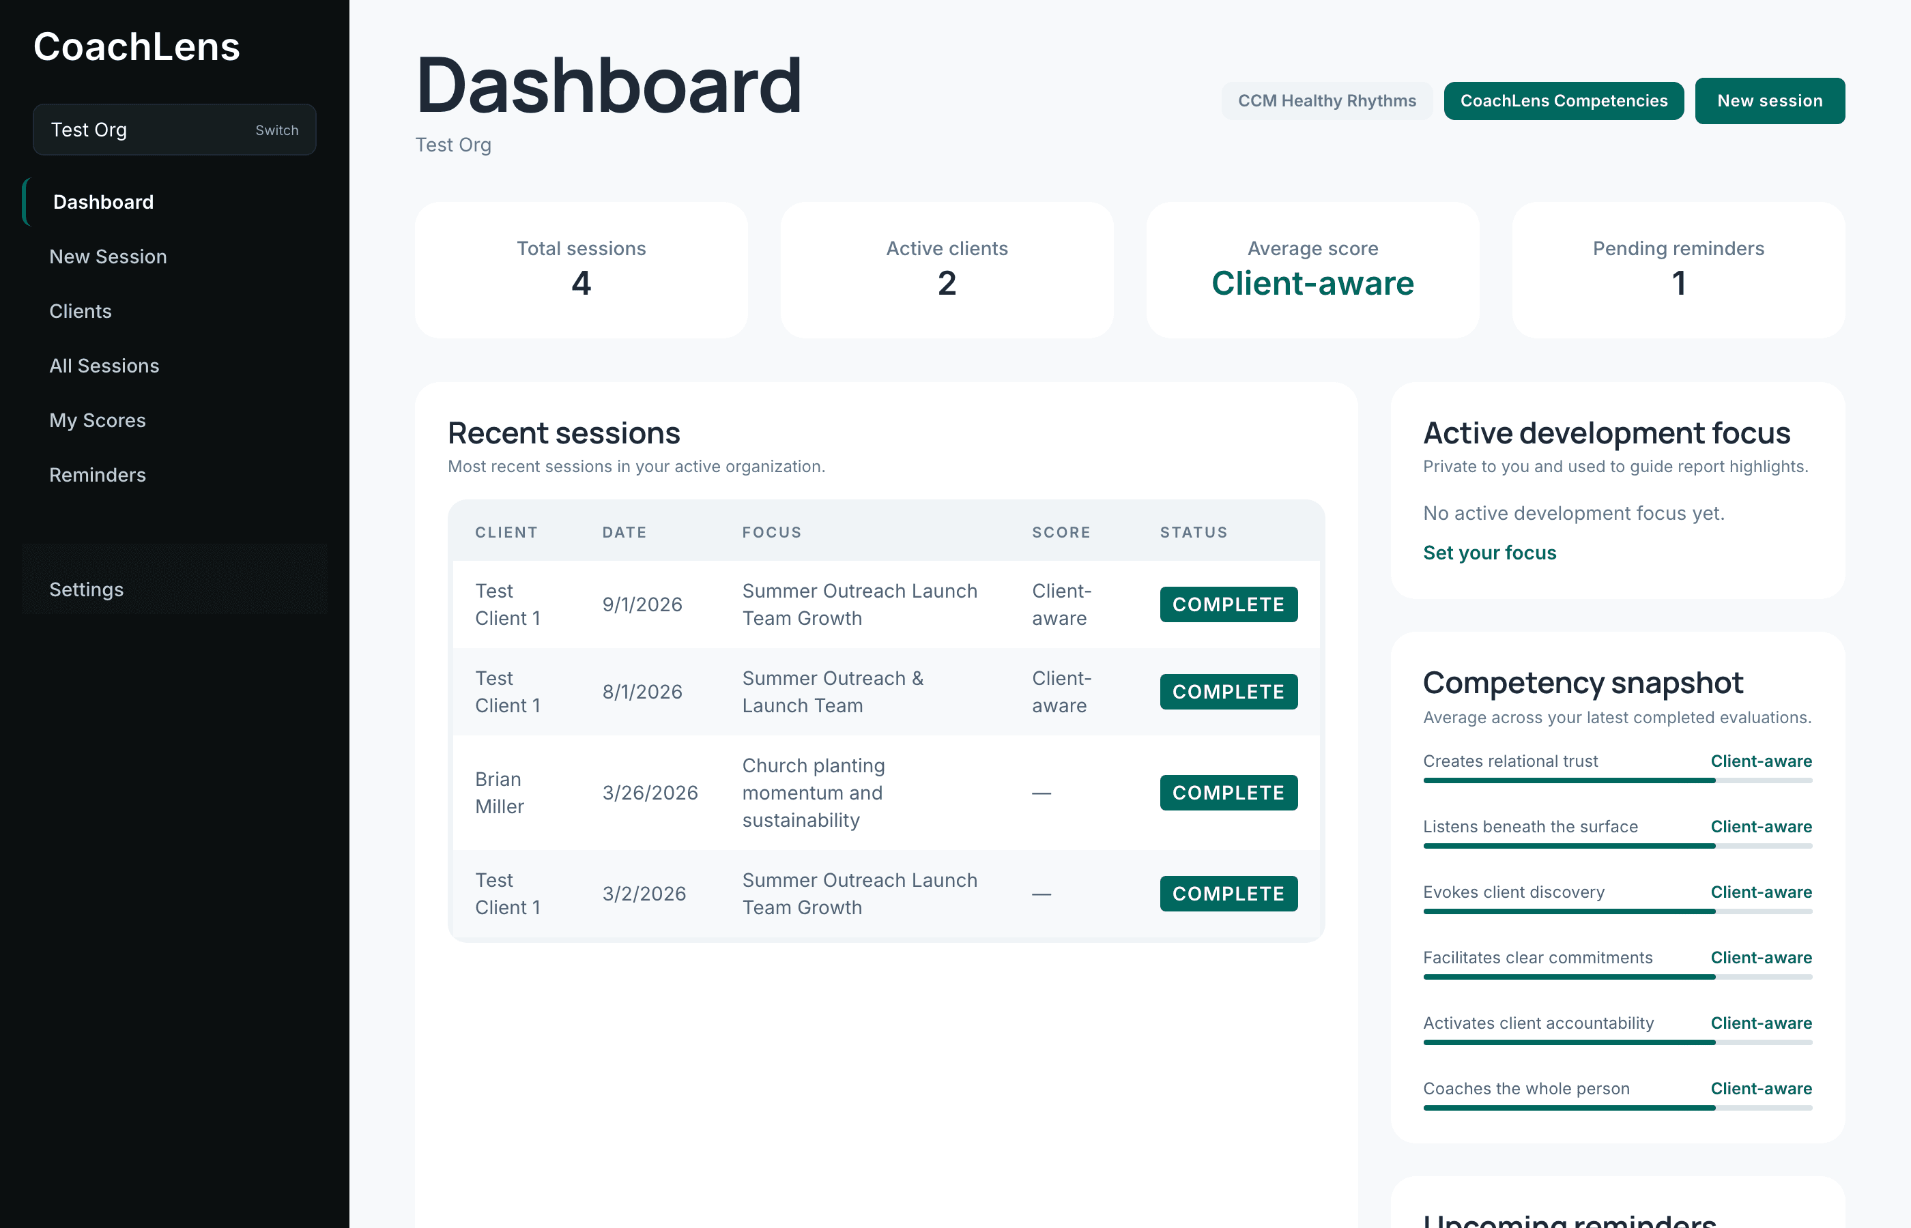Click the Facilitates clear commitments label
1911x1228 pixels.
1538,957
